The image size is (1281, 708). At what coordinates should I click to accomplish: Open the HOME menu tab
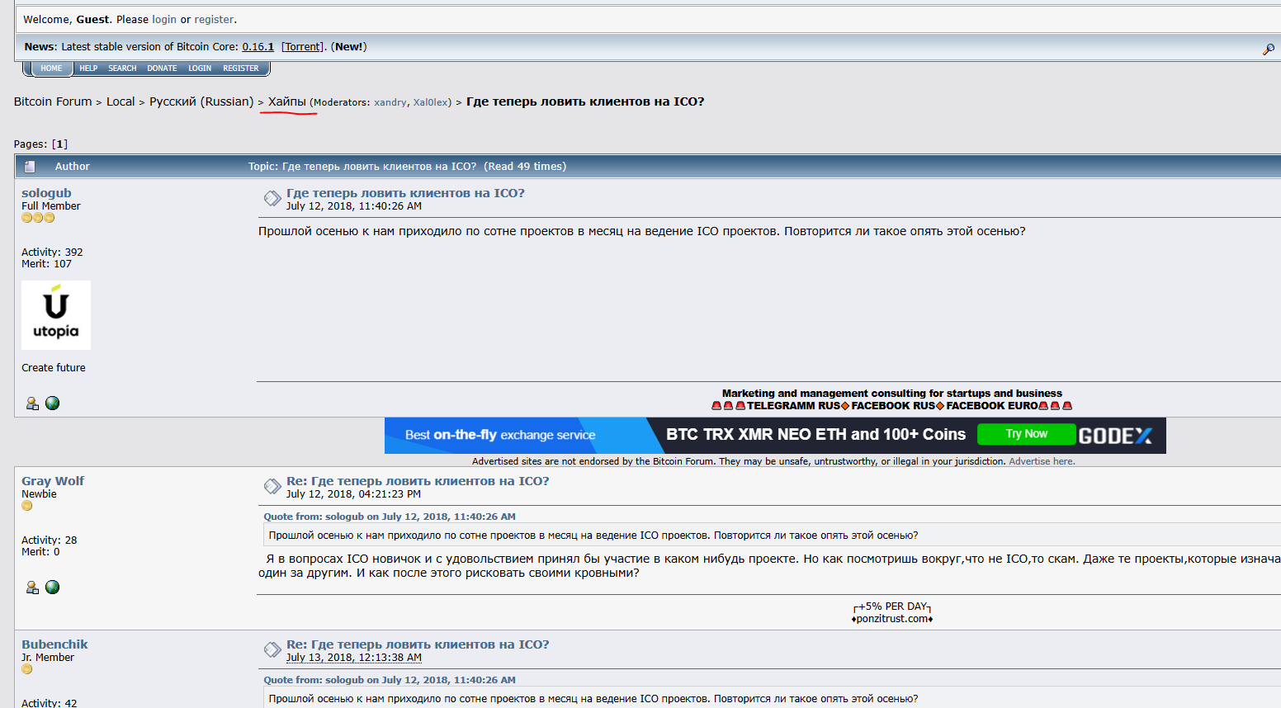[51, 68]
